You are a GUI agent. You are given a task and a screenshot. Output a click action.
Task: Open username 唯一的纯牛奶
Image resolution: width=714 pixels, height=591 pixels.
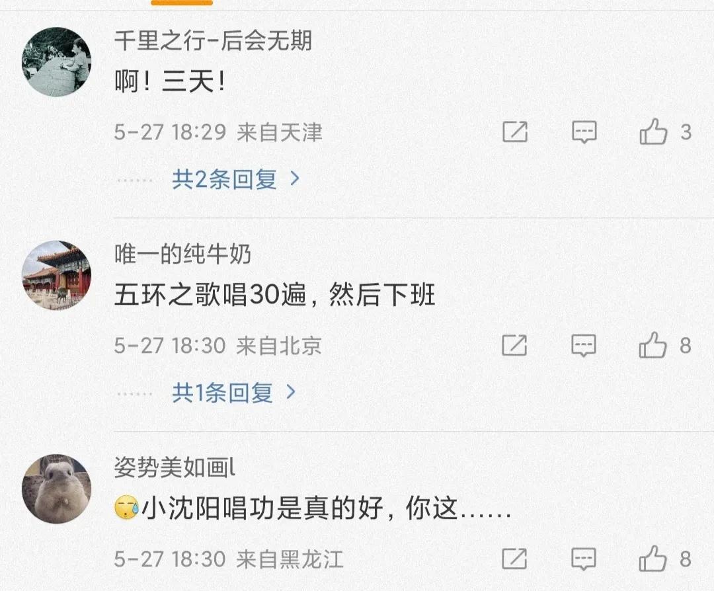pos(182,254)
